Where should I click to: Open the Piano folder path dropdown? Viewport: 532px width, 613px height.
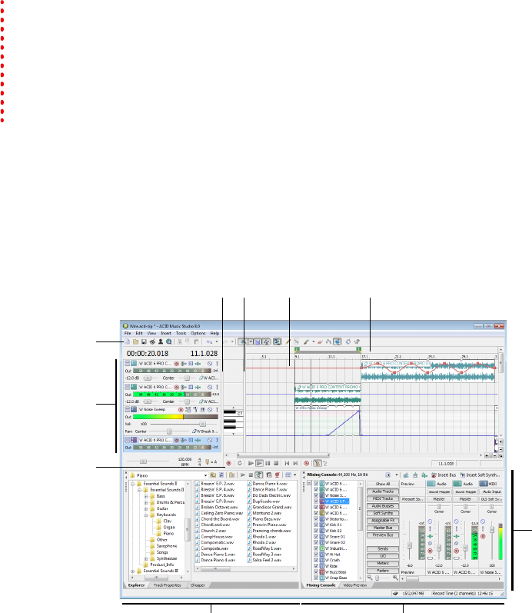click(205, 475)
